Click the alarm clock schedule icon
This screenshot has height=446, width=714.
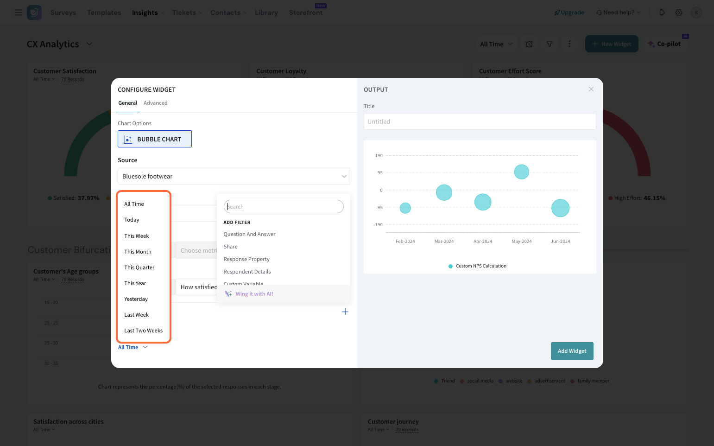pos(529,44)
